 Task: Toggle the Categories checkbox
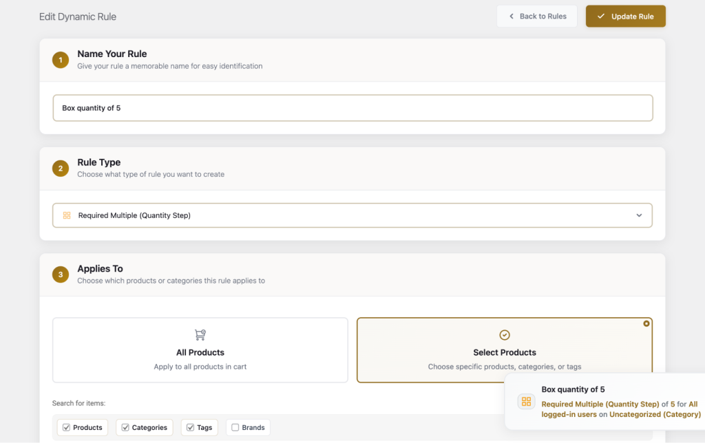pos(125,428)
